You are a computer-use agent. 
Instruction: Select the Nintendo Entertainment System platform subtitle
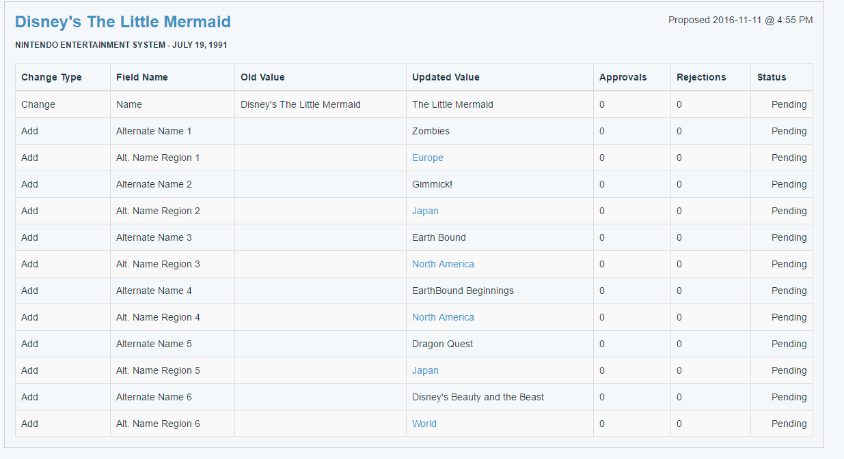point(121,45)
